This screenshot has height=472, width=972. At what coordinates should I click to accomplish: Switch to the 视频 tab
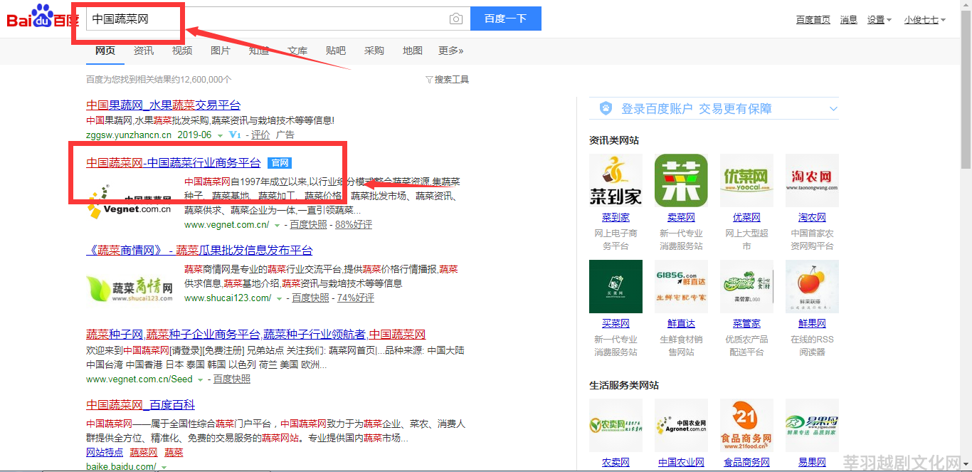pos(182,51)
